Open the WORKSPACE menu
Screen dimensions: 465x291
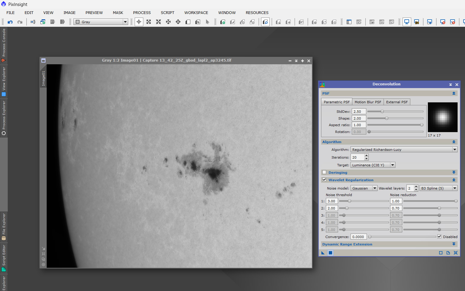click(x=196, y=12)
